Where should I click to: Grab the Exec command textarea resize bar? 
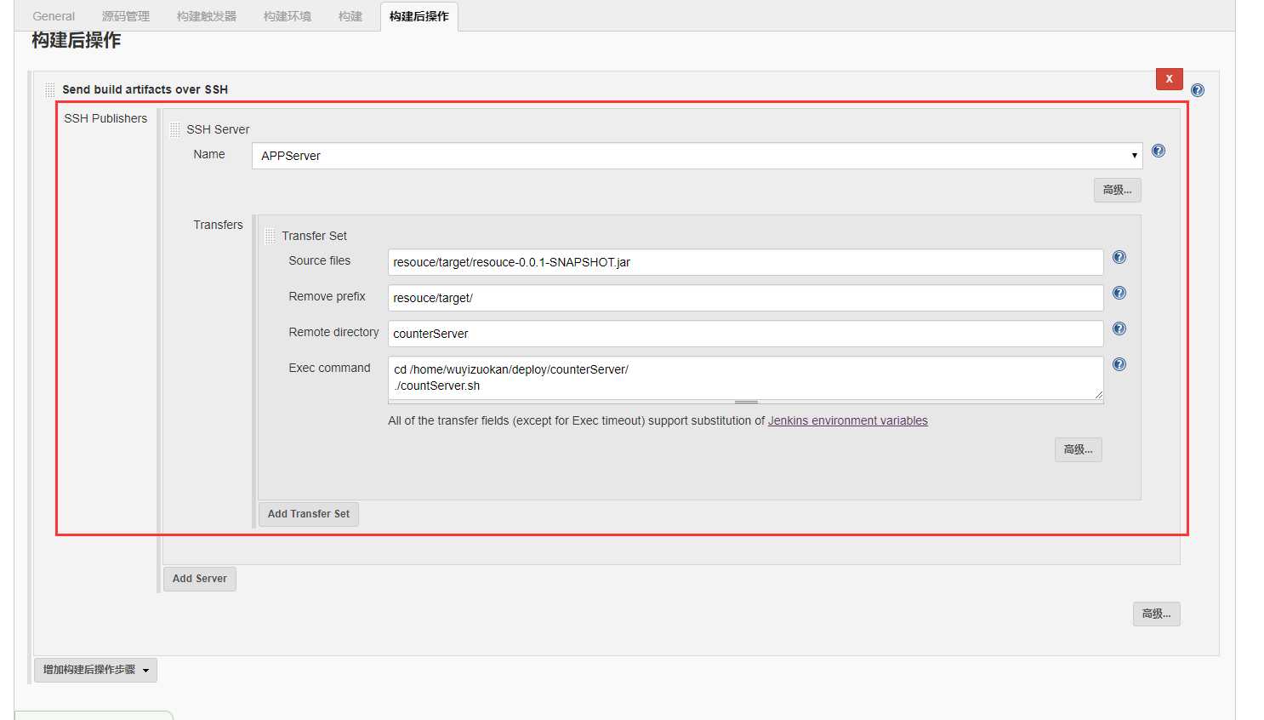coord(746,402)
